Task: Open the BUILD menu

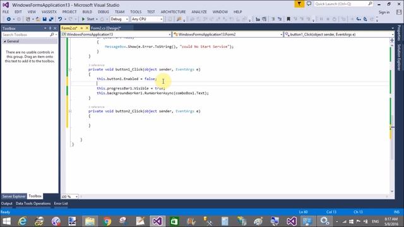Action: (87, 12)
